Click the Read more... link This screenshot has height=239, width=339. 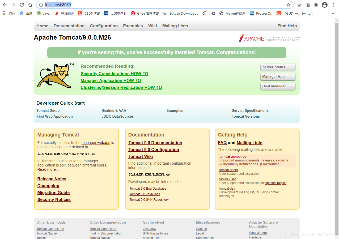48,169
